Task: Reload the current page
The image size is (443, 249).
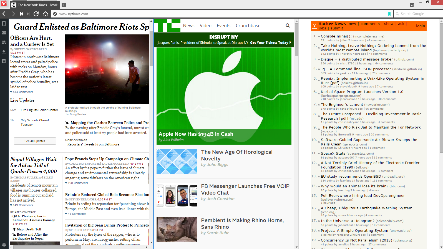Action: click(36, 14)
